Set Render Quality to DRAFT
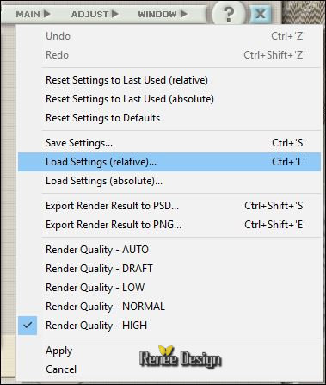 point(169,269)
